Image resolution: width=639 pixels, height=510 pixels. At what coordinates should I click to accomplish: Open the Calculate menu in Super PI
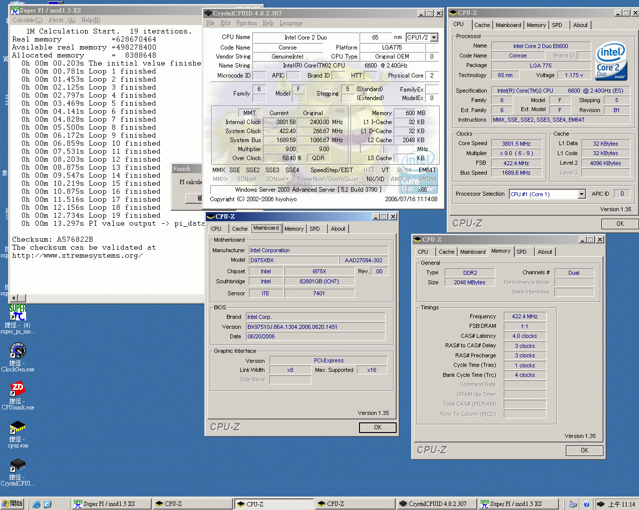point(27,20)
